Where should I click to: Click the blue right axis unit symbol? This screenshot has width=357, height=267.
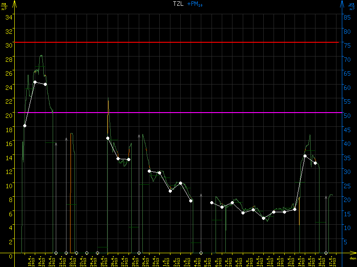(353, 6)
